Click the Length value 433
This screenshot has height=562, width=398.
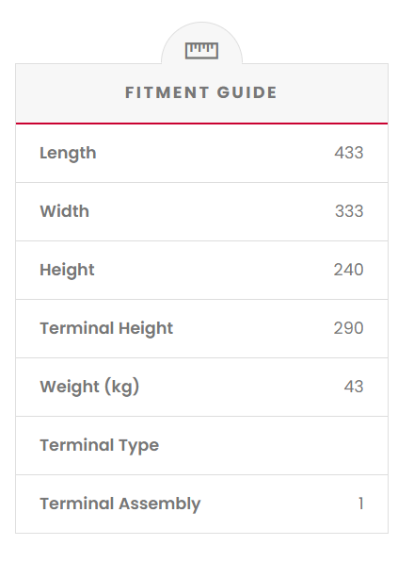pyautogui.click(x=349, y=153)
